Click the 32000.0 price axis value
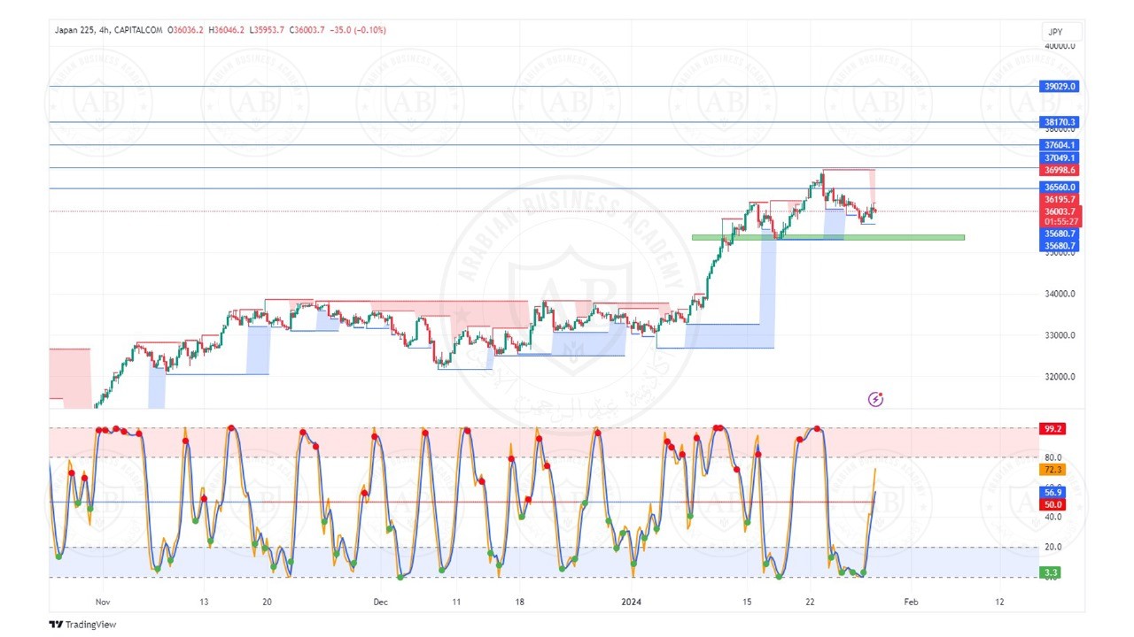The height and width of the screenshot is (637, 1134). (x=1060, y=377)
